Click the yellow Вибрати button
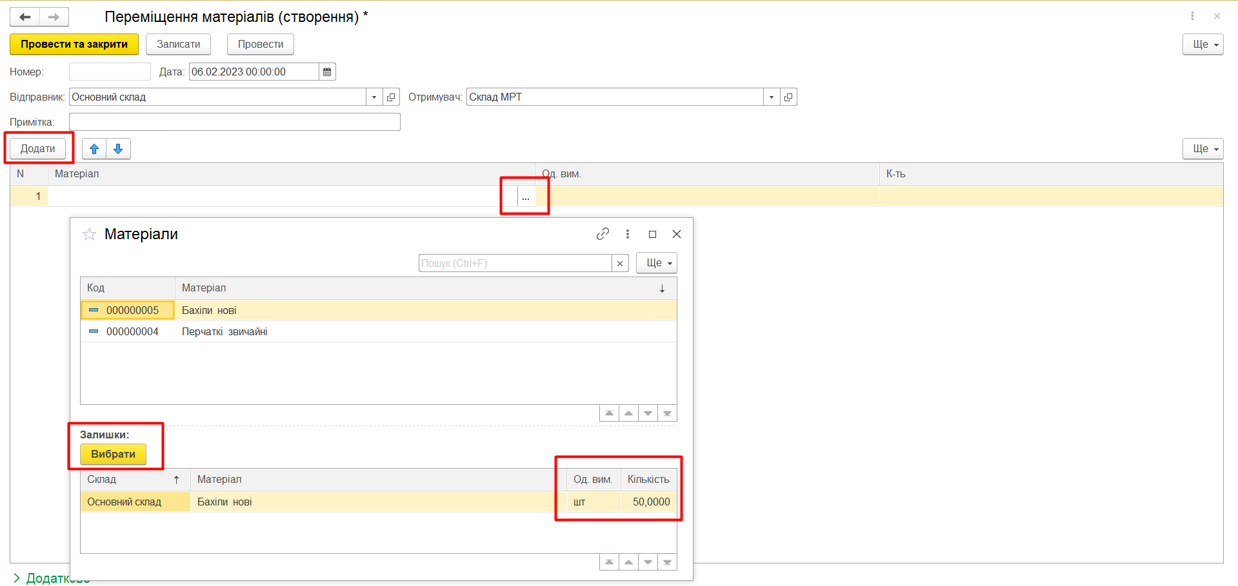Image resolution: width=1238 pixels, height=586 pixels. coord(113,454)
